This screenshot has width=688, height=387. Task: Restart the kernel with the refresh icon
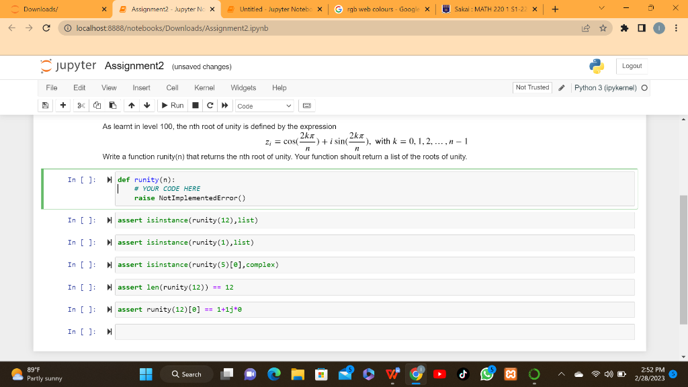point(210,105)
